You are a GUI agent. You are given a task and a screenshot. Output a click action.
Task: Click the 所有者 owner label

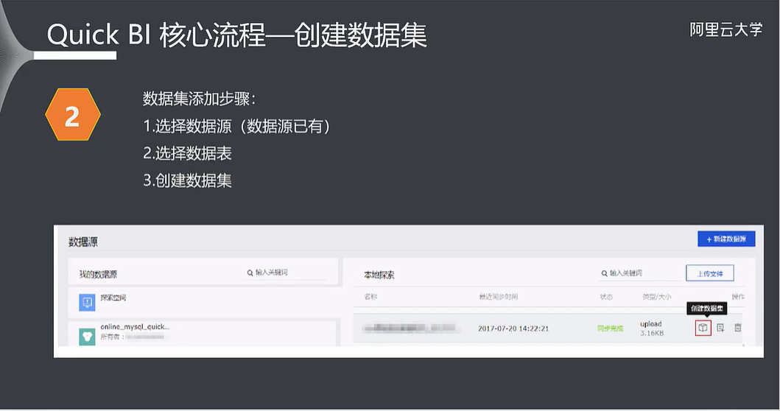tap(111, 337)
